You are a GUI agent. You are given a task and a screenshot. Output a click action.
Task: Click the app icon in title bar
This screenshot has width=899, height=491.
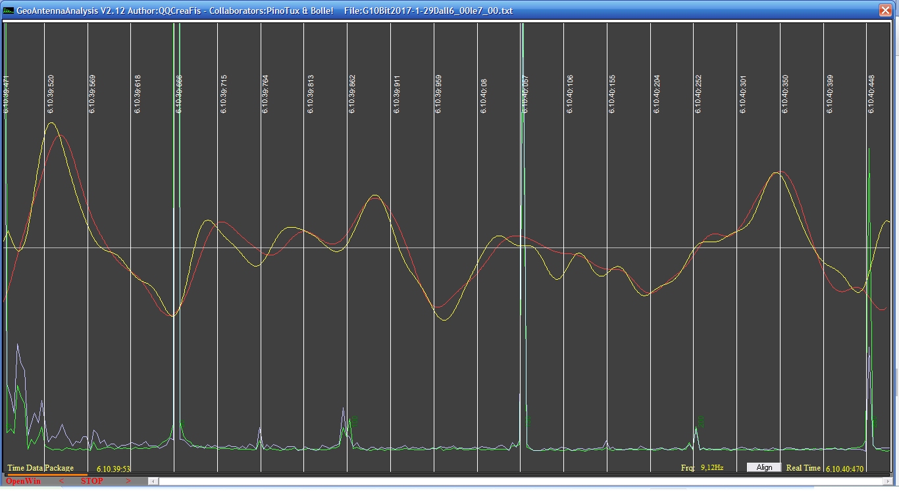tap(9, 11)
